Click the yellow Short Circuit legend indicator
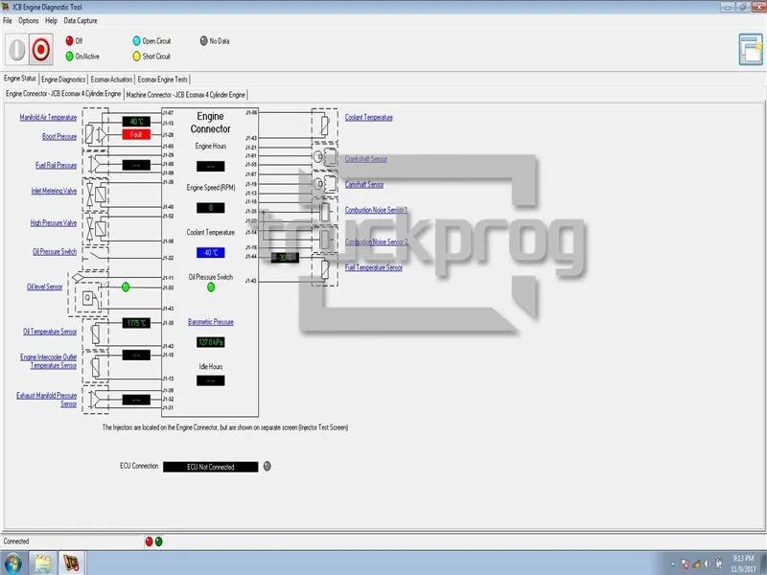767x575 pixels. (x=136, y=57)
